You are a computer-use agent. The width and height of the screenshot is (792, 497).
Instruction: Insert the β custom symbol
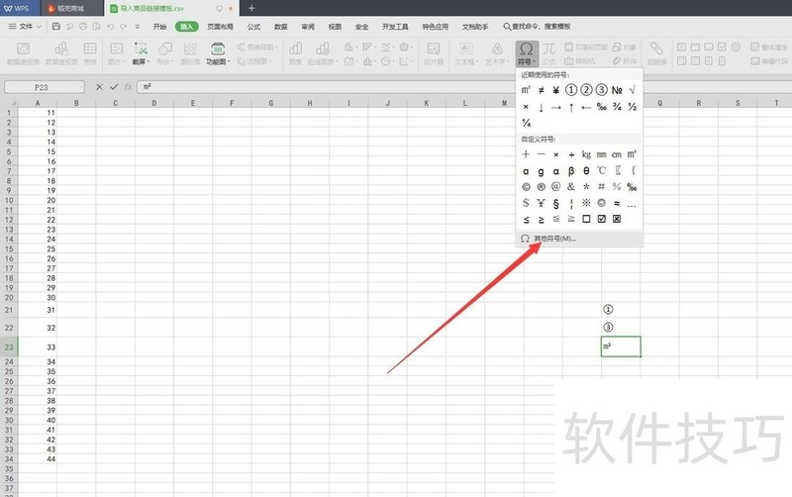click(571, 170)
